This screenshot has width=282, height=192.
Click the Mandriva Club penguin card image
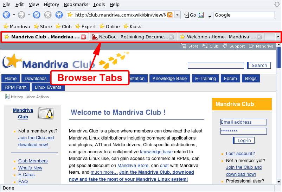(x=46, y=113)
